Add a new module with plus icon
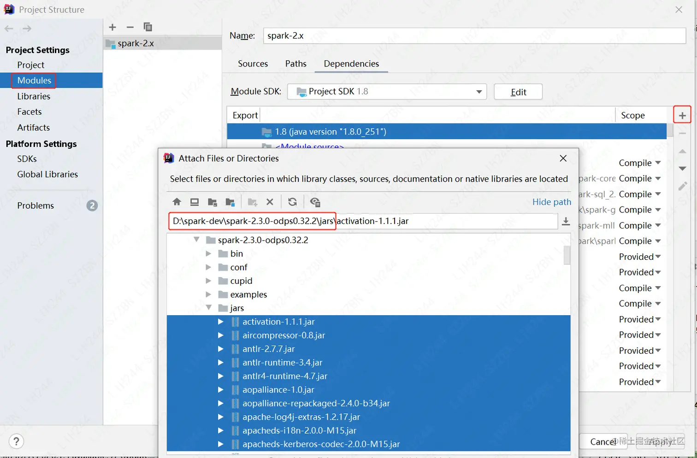 click(x=112, y=27)
